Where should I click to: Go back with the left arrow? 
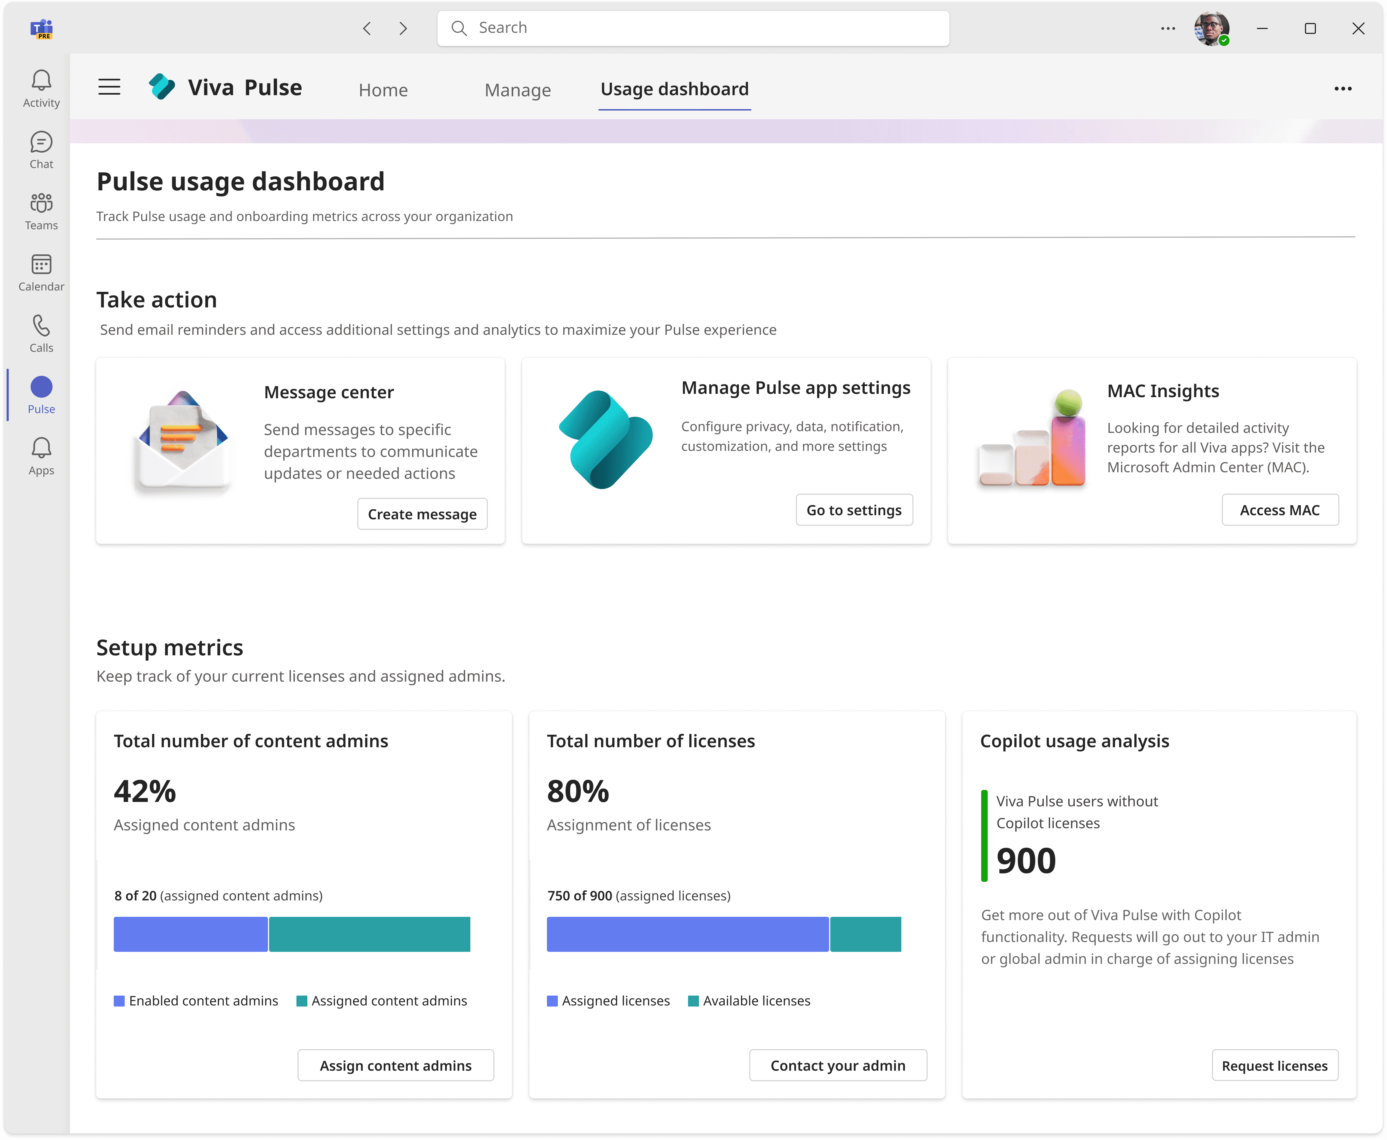pyautogui.click(x=367, y=28)
